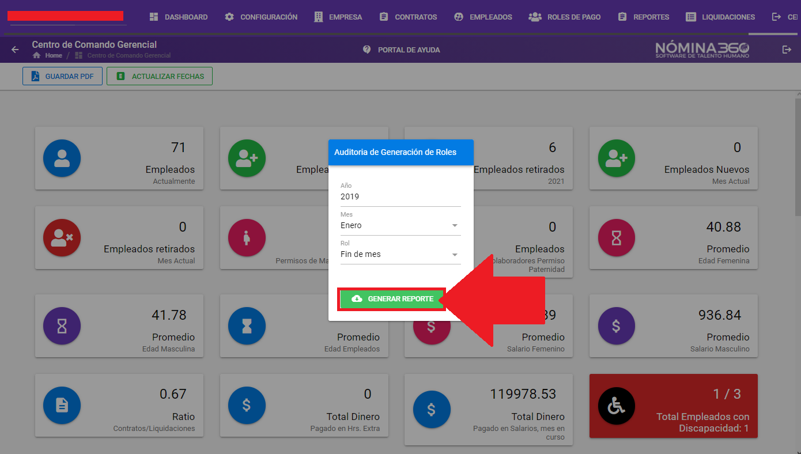The width and height of the screenshot is (801, 454).
Task: Click the 0.67 Ratio value
Action: (x=173, y=394)
